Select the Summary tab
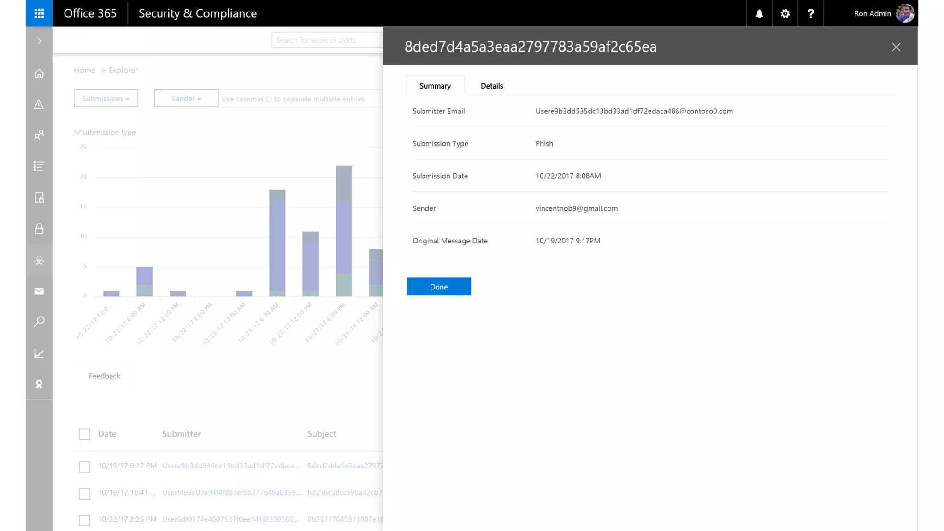This screenshot has width=944, height=531. pyautogui.click(x=435, y=86)
